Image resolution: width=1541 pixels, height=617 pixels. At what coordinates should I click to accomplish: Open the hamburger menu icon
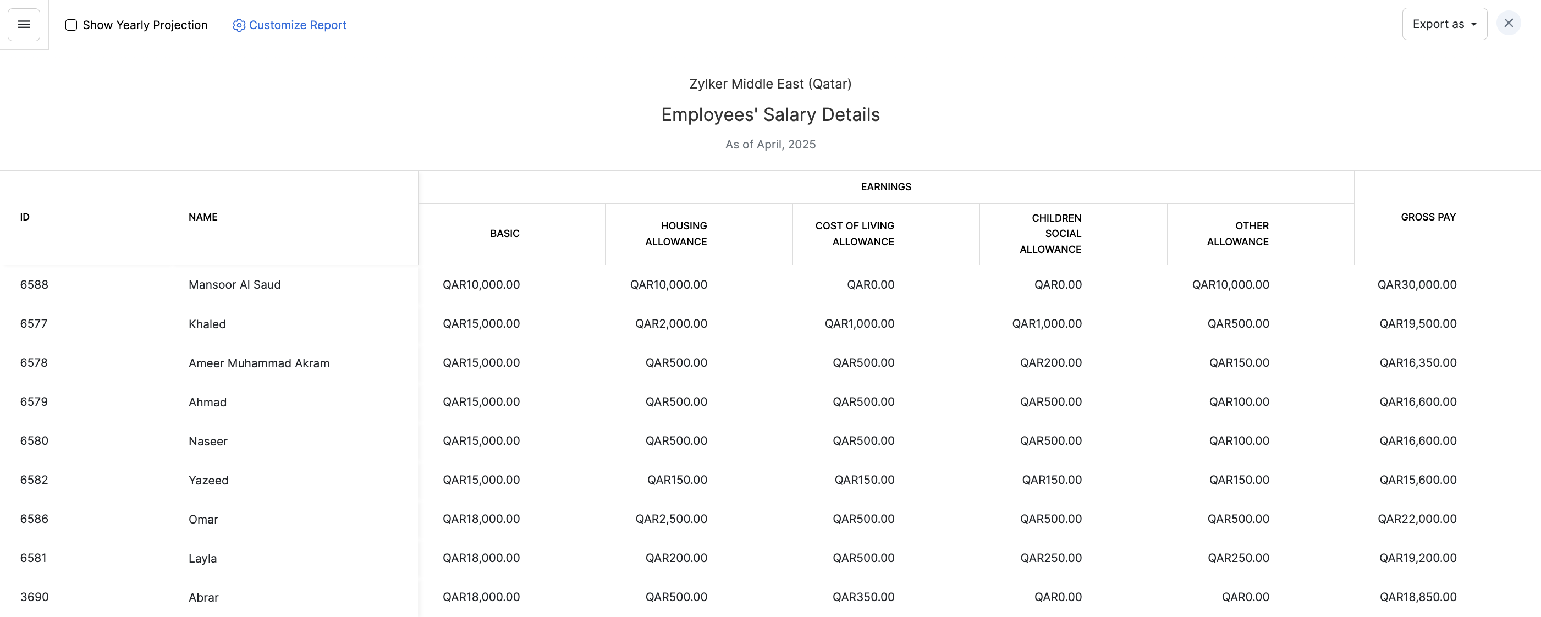24,25
